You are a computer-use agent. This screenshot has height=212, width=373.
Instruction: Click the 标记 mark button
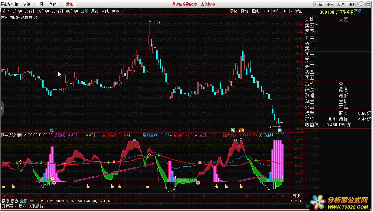[x=277, y=11]
